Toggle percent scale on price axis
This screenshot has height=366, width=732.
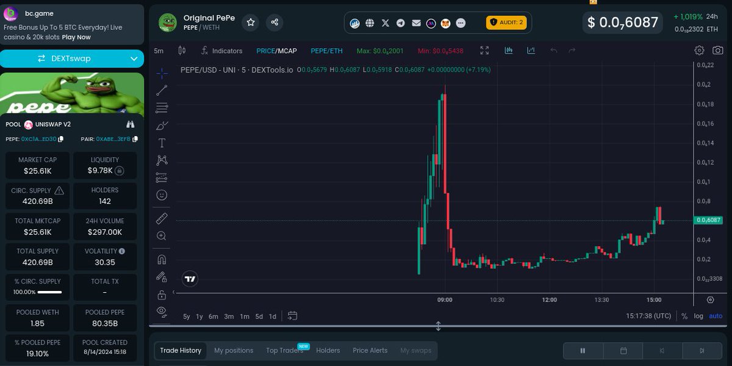[x=684, y=316]
